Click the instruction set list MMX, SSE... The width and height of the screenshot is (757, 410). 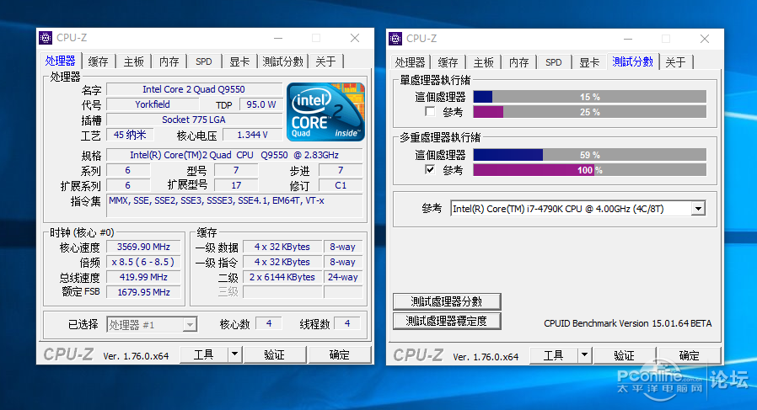coord(234,206)
